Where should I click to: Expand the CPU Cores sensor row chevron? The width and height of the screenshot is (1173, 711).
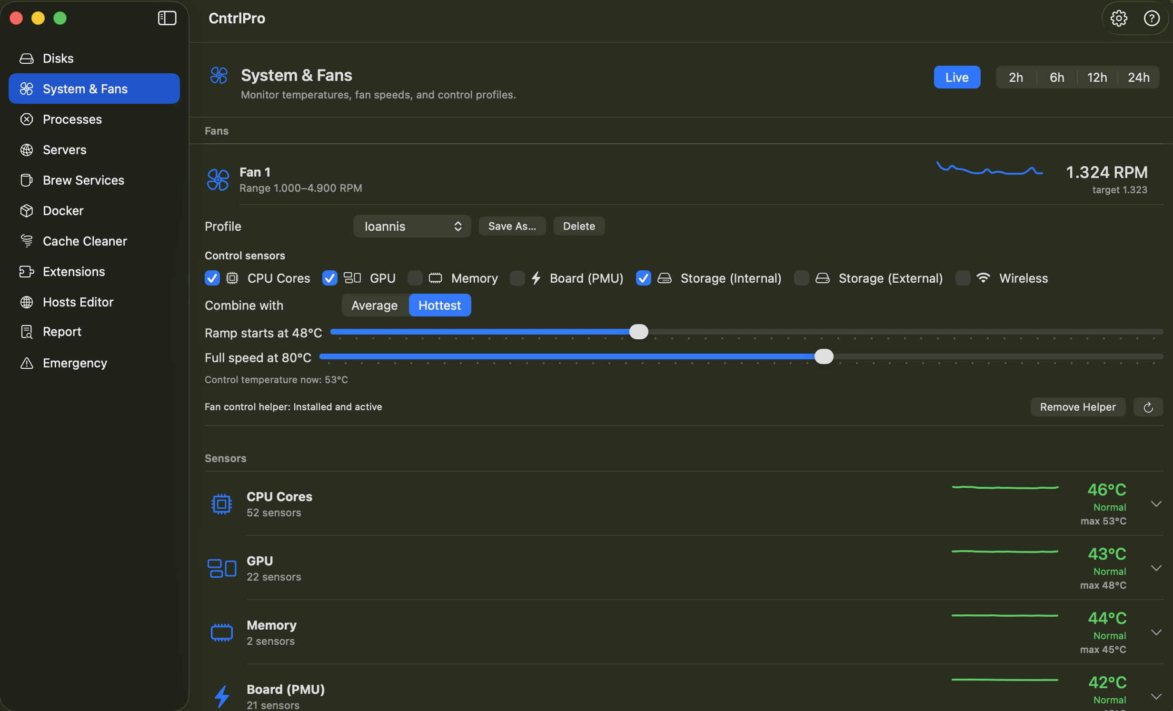[1156, 504]
